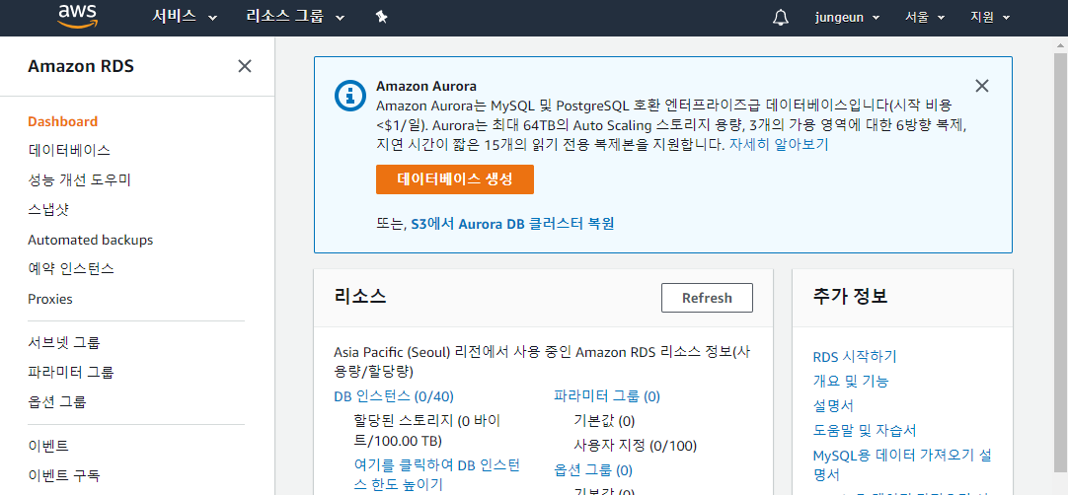Go to 데이터베이스 in sidebar
This screenshot has height=495, width=1068.
(x=69, y=151)
